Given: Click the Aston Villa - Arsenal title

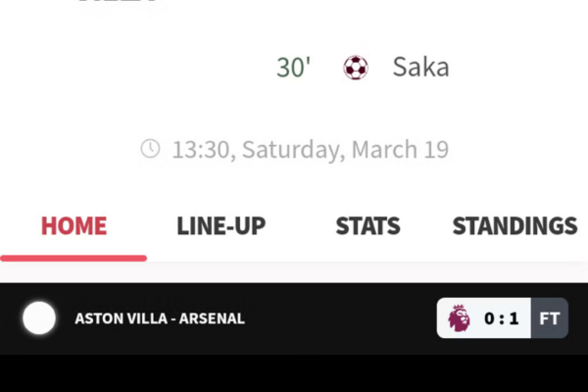Looking at the screenshot, I should pyautogui.click(x=160, y=318).
